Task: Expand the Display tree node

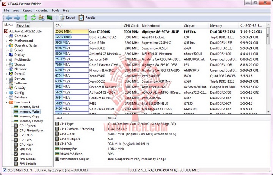Action: (6, 55)
